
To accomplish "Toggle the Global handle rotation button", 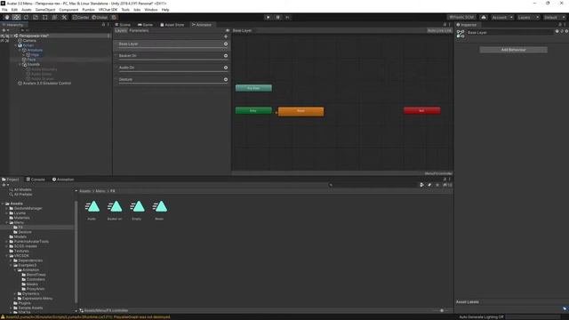I will (100, 17).
